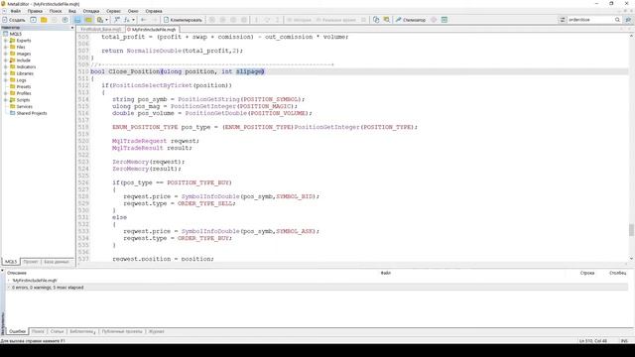Toggle the blue Navigator panel icon
Image resolution: width=635 pixels, height=357 pixels.
pyautogui.click(x=77, y=20)
